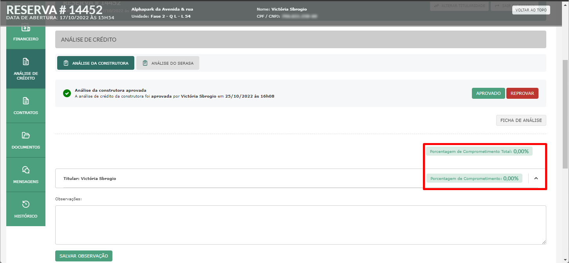Click the Financeiro money icon

pyautogui.click(x=26, y=28)
